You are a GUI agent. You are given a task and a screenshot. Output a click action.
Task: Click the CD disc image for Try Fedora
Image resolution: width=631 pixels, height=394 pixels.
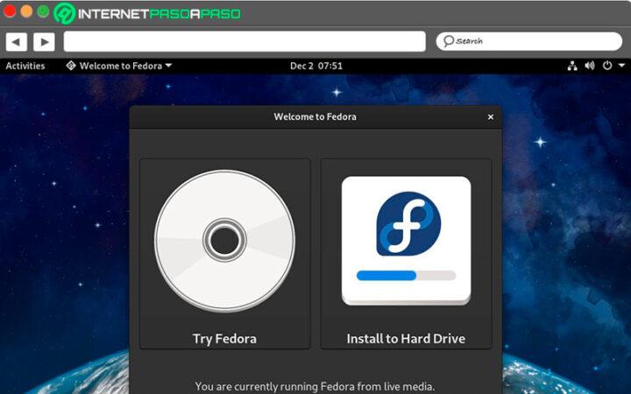pos(224,239)
